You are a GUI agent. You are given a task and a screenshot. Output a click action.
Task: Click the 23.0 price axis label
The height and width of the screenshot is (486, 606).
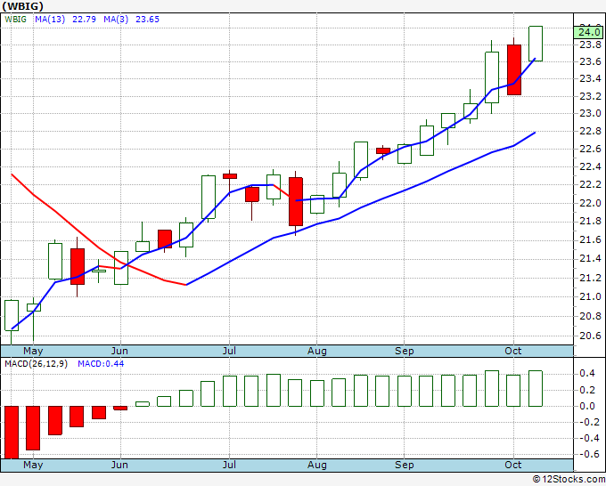[590, 114]
